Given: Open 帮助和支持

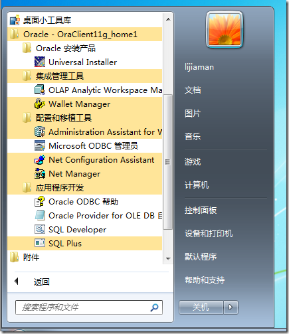Looking at the screenshot, I should (x=205, y=280).
